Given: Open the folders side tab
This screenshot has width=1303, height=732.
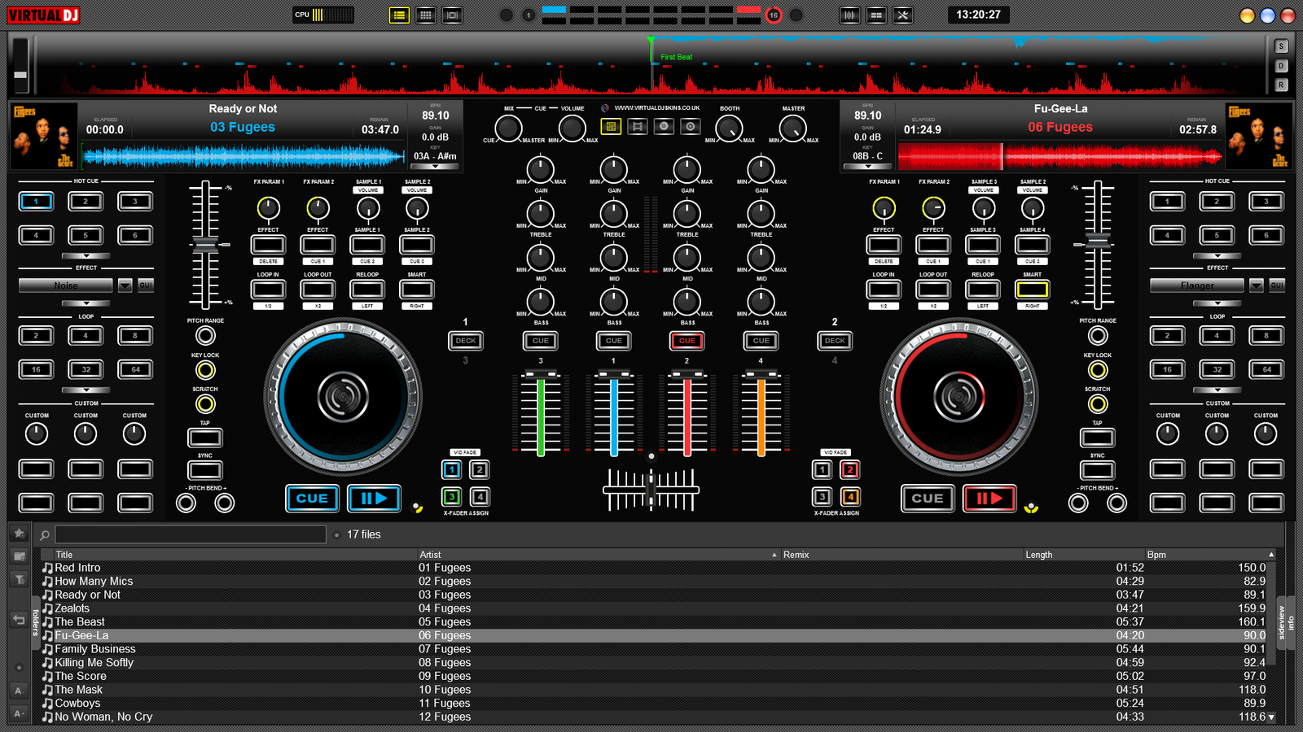Looking at the screenshot, I should pyautogui.click(x=36, y=622).
